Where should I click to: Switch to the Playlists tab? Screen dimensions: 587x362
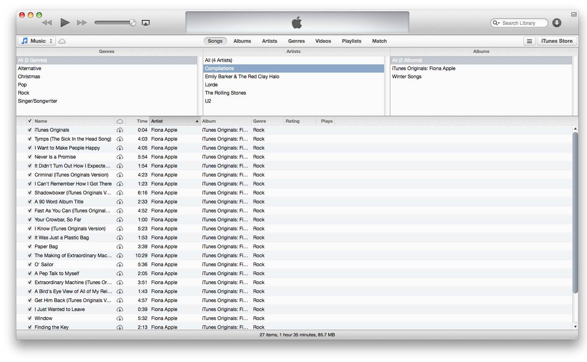click(x=352, y=41)
